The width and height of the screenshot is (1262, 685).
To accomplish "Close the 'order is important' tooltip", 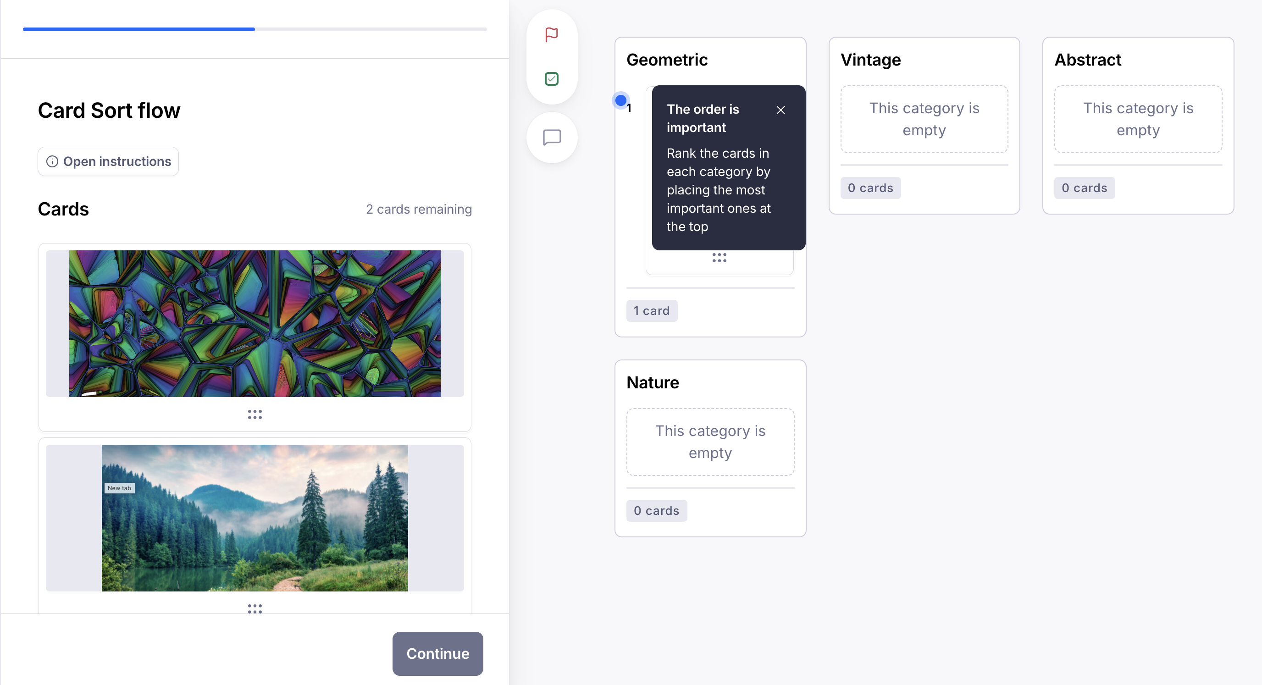I will [780, 110].
